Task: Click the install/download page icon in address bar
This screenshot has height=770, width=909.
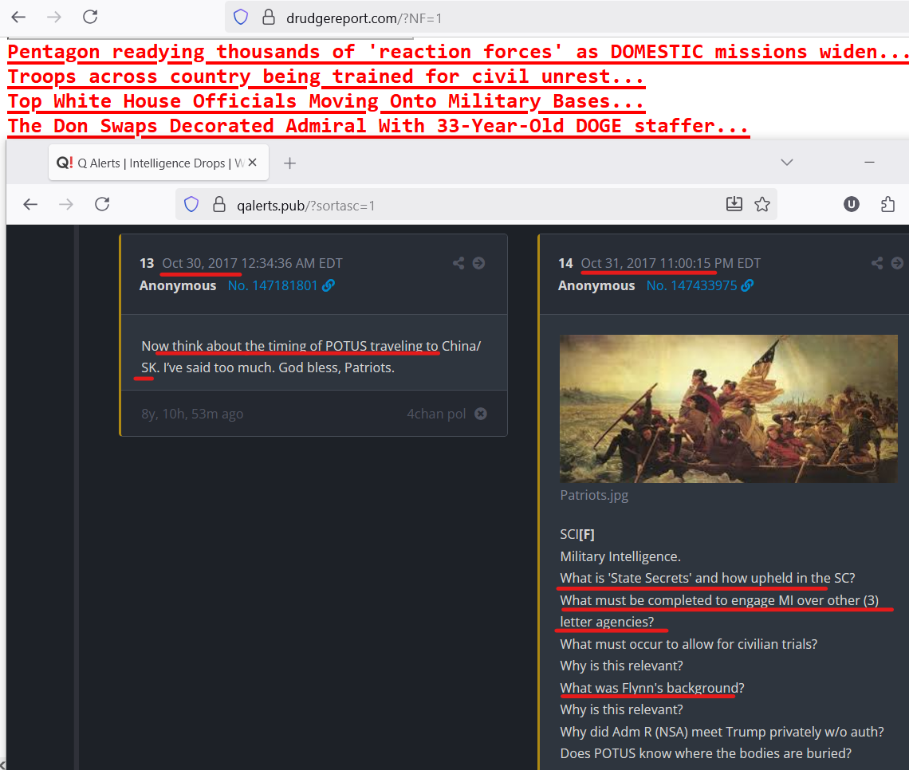Action: click(734, 204)
